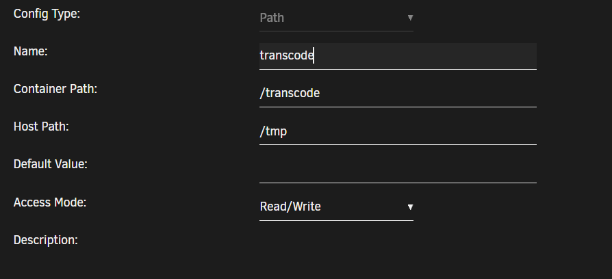Click the Name label
Screen dimensions: 612x279
pos(30,51)
